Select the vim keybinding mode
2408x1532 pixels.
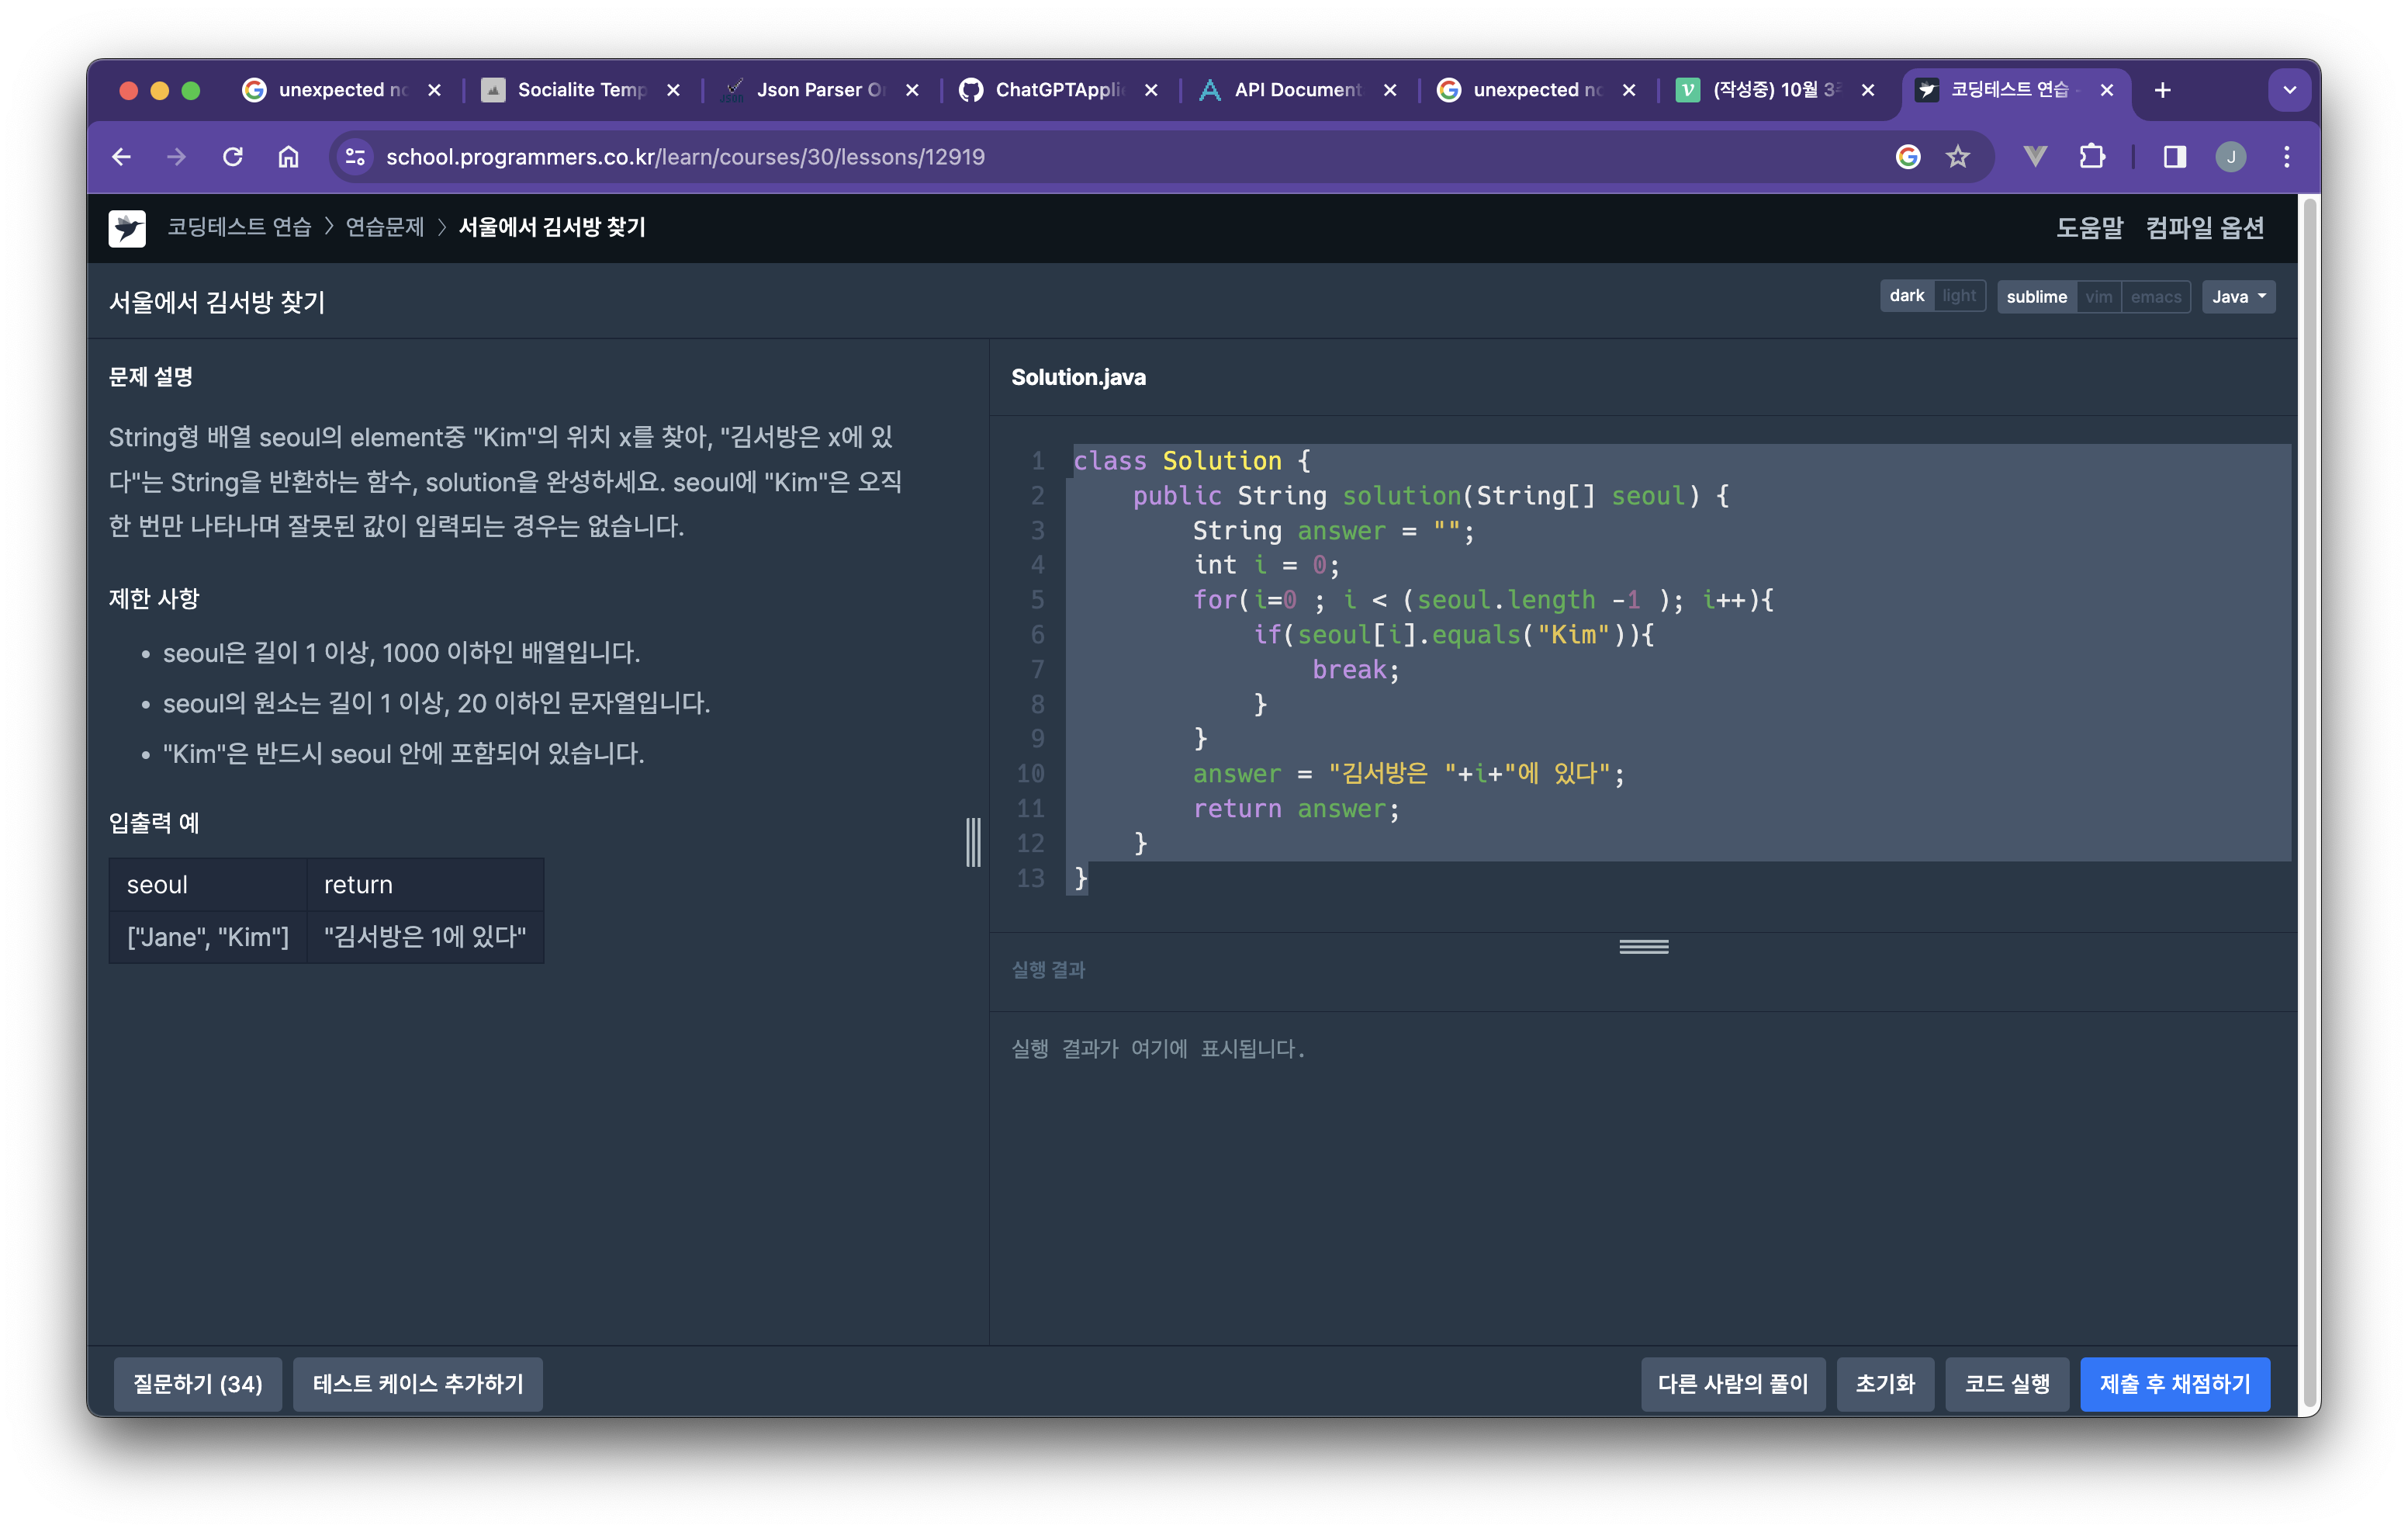click(x=2098, y=297)
